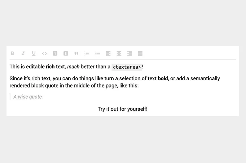Apply inline code formatting icon
The height and width of the screenshot is (163, 246).
click(44, 53)
